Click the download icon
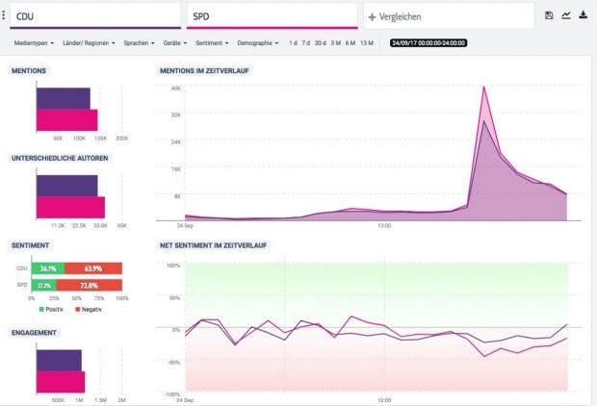 tap(583, 15)
